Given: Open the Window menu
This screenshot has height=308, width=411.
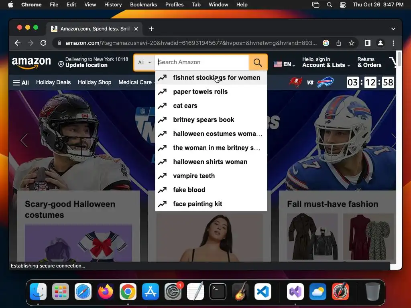Looking at the screenshot, I should pos(218,5).
